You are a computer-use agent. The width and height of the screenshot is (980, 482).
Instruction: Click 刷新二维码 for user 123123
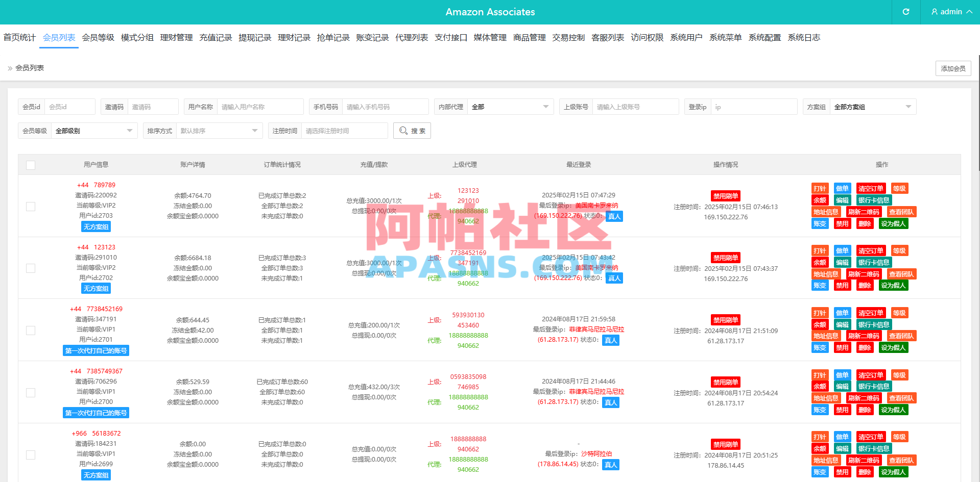tap(864, 273)
